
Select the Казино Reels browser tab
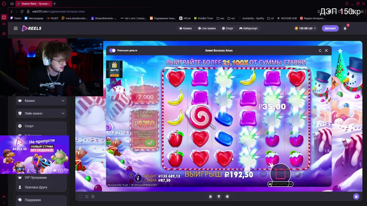[x=34, y=4]
